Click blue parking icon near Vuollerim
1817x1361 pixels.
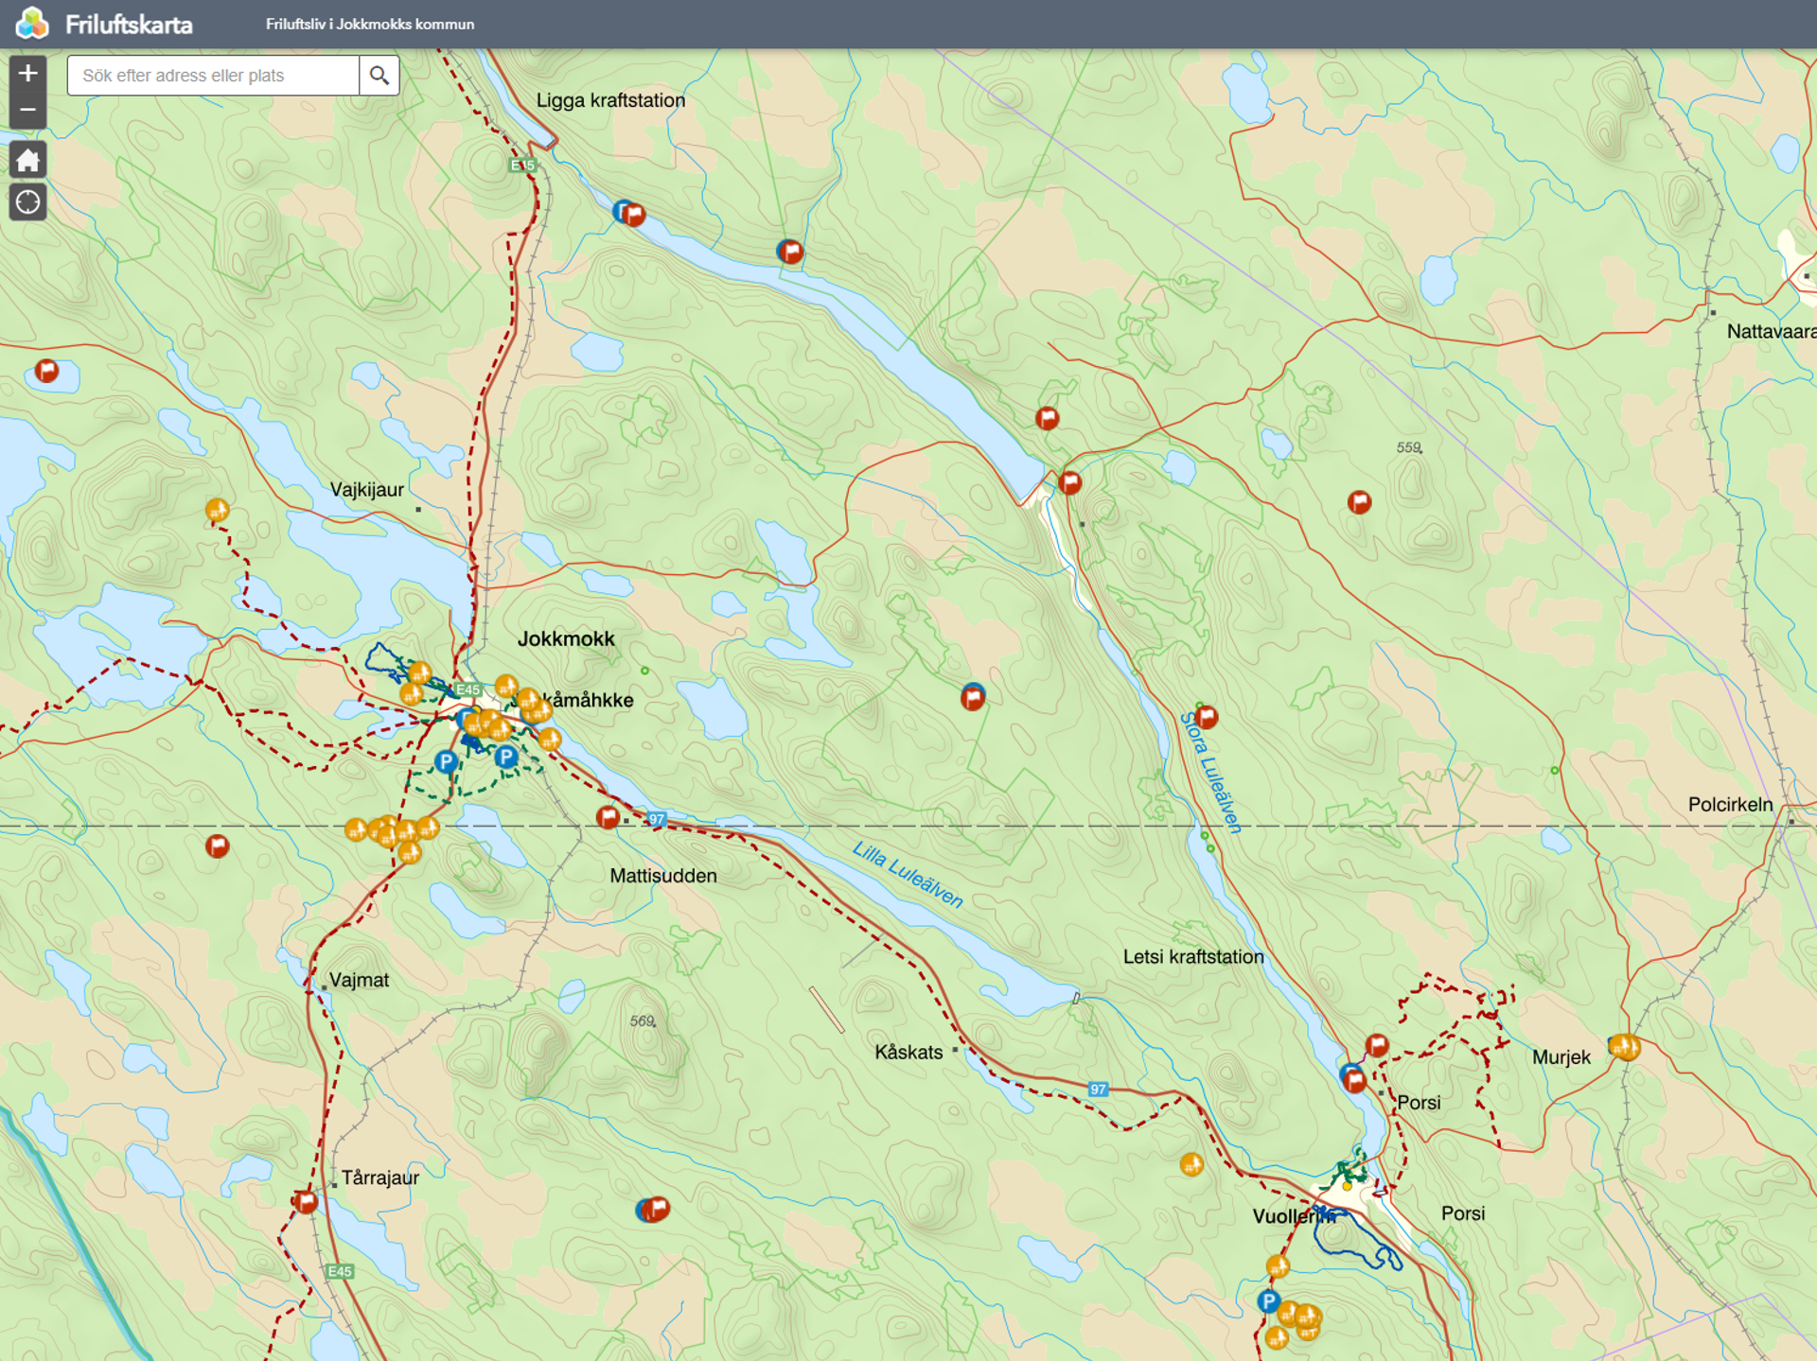click(x=1268, y=1301)
